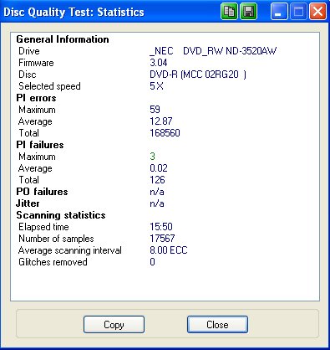Click the 'Selected speed' label
The image size is (330, 350).
click(x=49, y=86)
